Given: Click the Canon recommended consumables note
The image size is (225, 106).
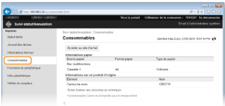Looking at the screenshot, I should (102, 96).
